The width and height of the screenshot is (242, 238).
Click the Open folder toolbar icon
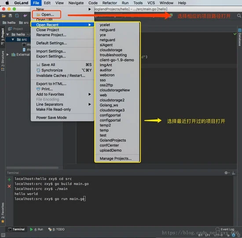click(x=4, y=16)
